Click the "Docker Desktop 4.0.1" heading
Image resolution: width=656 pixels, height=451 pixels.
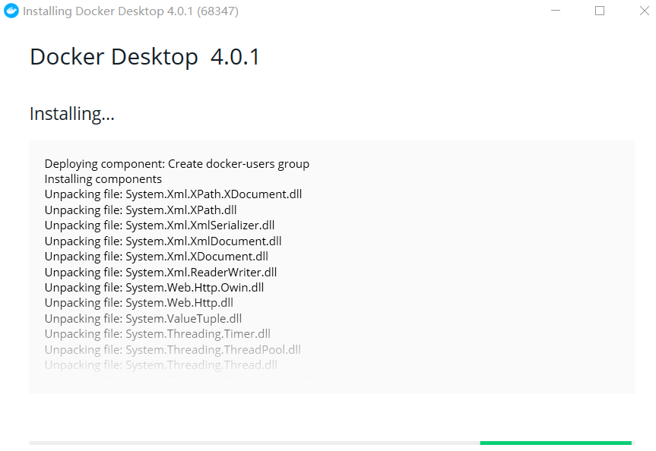click(144, 57)
